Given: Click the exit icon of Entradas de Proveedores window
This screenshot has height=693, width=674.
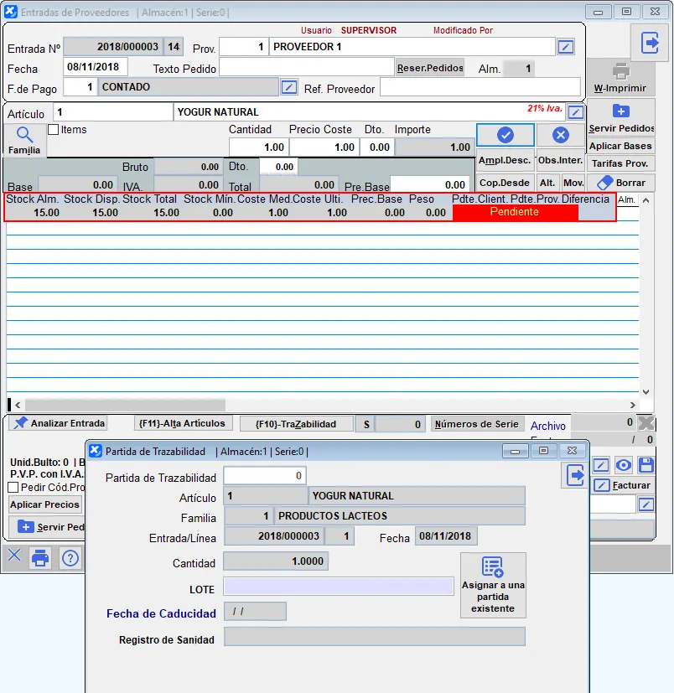Looking at the screenshot, I should (x=650, y=44).
